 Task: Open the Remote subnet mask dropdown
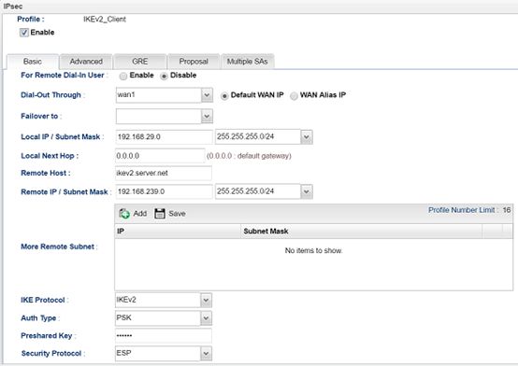[x=307, y=191]
